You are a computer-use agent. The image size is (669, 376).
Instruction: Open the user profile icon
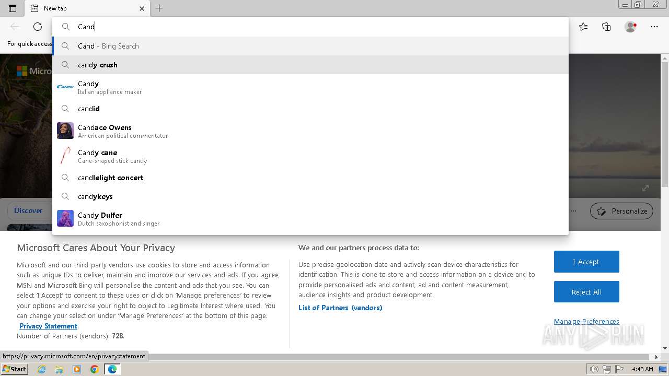(x=630, y=27)
